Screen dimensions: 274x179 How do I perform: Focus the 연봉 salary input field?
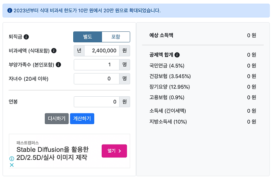(97, 102)
